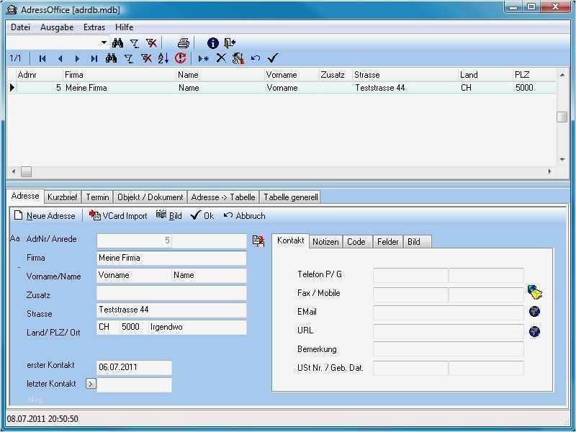Print the address list

click(182, 42)
